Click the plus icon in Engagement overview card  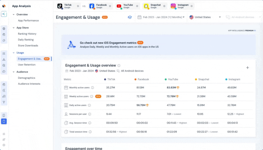247,67
